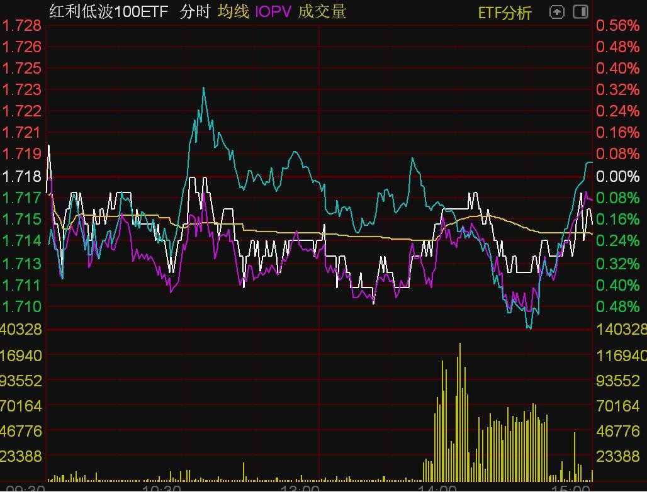
Task: Click the 1.713 price axis label
Action: click(22, 263)
